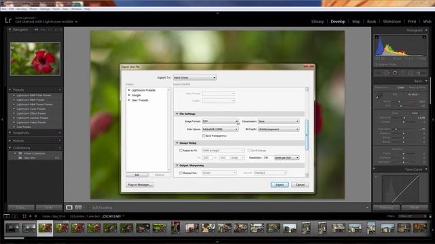Click plus icon on Snapshots panel
This screenshot has height=244, width=435.
60,133
